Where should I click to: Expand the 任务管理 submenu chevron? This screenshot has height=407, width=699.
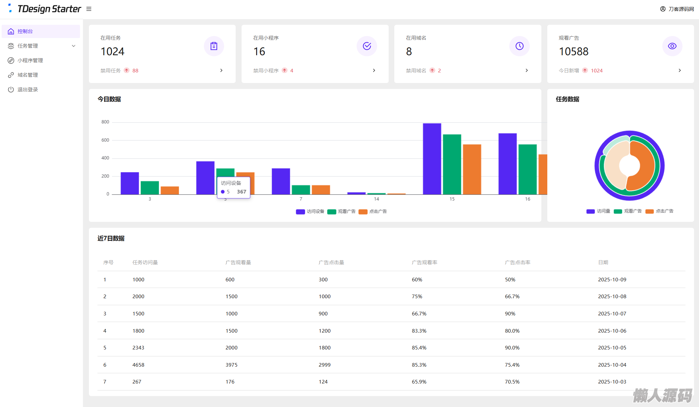coord(74,46)
